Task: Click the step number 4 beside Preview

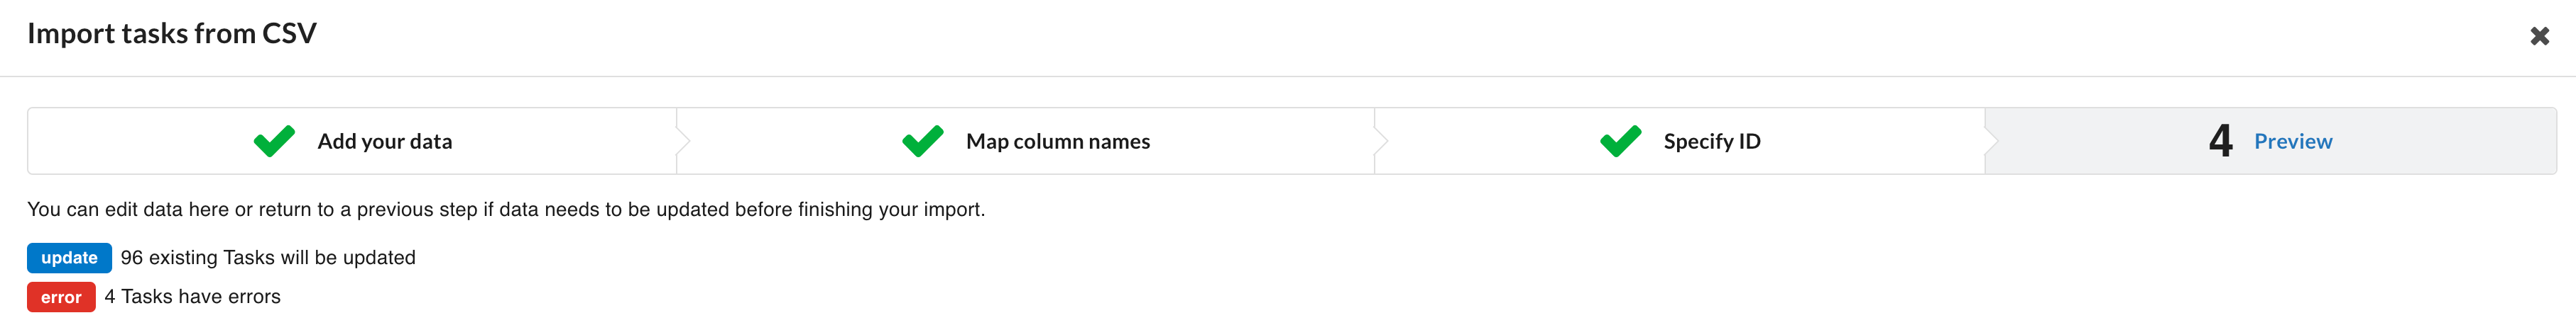Action: click(x=2220, y=142)
